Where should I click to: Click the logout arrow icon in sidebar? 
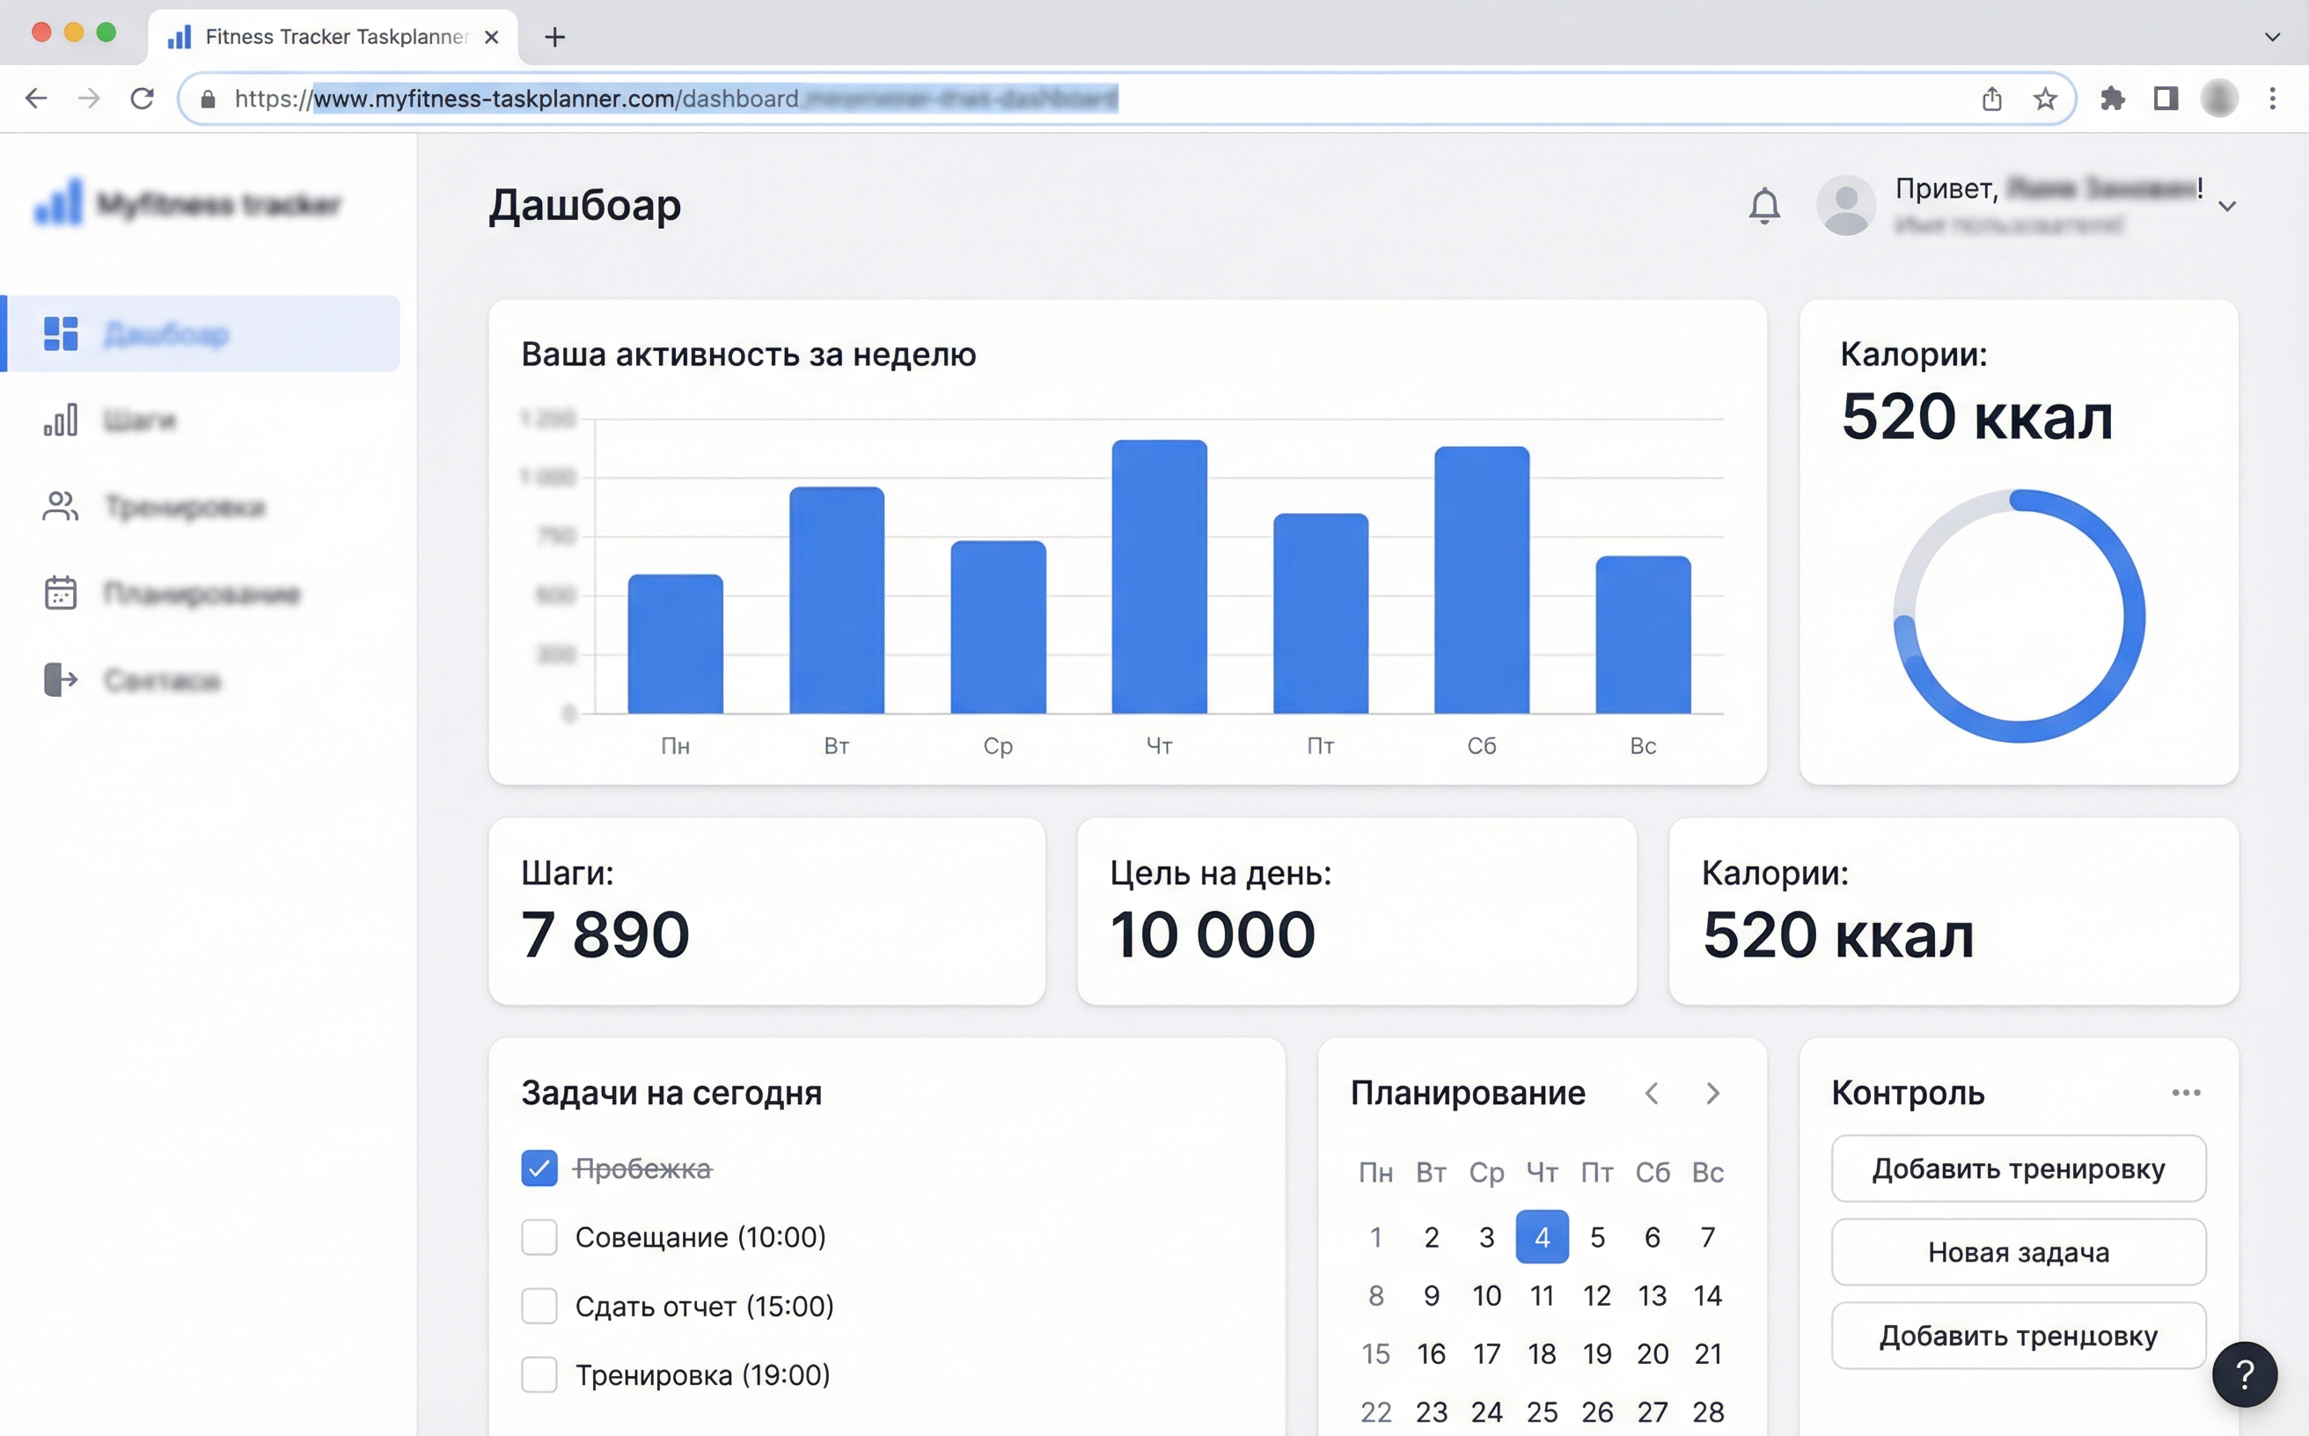[x=61, y=680]
